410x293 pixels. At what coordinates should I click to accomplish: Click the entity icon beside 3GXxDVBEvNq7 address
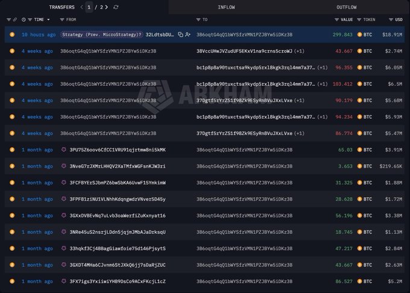click(x=63, y=215)
